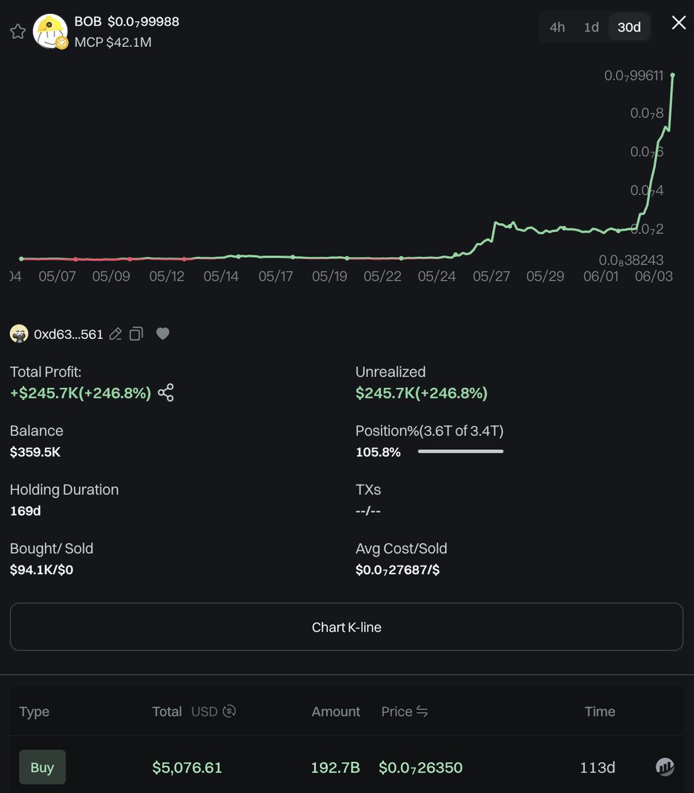Switch chart to 4h timeframe

(557, 27)
